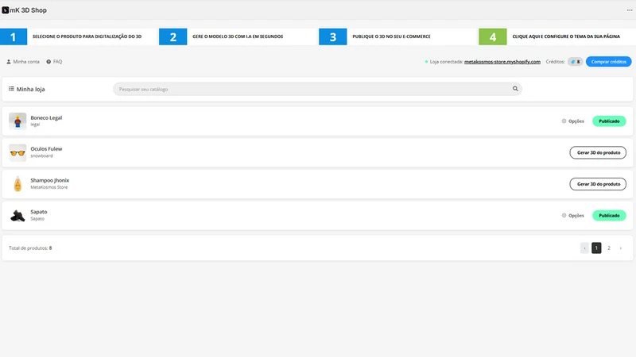Generate 3D for Shampoo Jhonix
Screen dimensions: 636x357
pos(598,184)
